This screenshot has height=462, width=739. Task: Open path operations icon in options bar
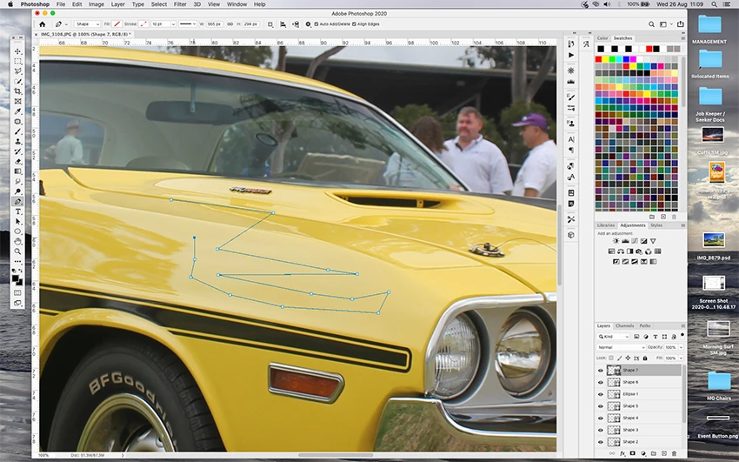[270, 24]
